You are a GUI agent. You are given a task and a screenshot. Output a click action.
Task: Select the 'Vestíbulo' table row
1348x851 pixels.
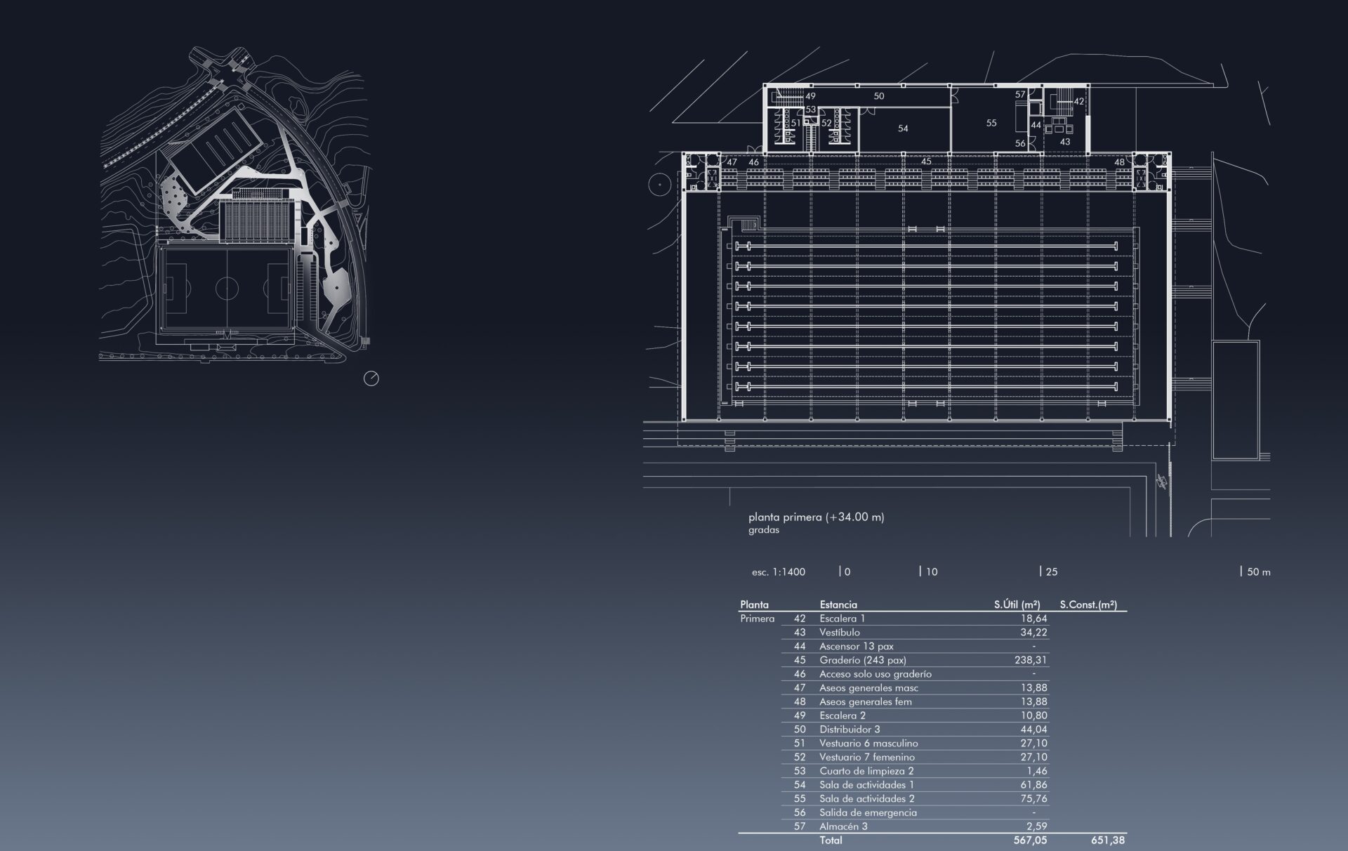(916, 633)
